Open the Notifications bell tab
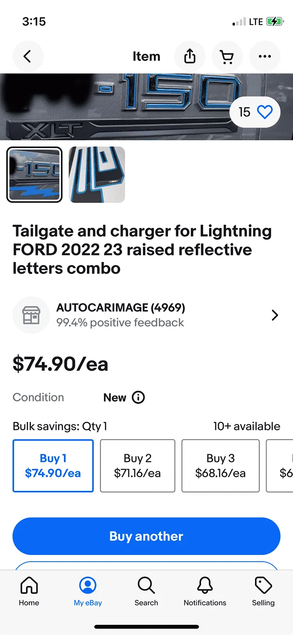Viewport: 293px width, 635px height. click(x=205, y=591)
